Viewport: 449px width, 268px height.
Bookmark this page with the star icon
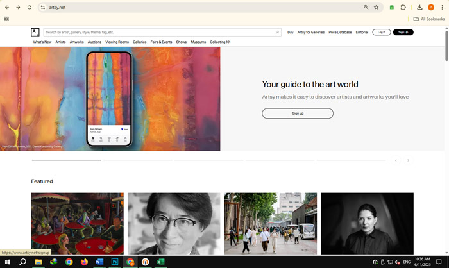377,7
